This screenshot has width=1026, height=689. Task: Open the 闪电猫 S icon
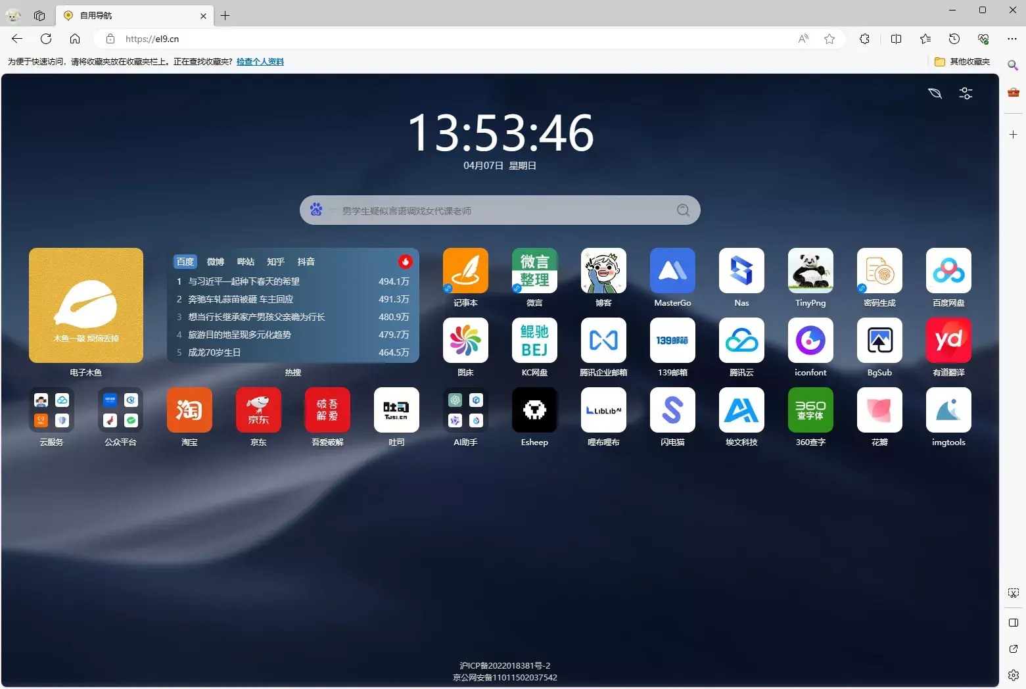pyautogui.click(x=672, y=410)
